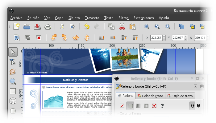Set fill to Pattern
Screen dimensions: 216x123
(154, 106)
